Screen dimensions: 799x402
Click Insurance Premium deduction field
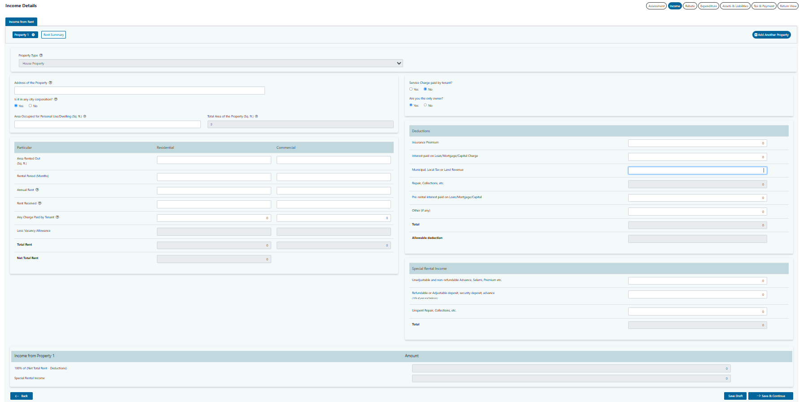(x=698, y=143)
